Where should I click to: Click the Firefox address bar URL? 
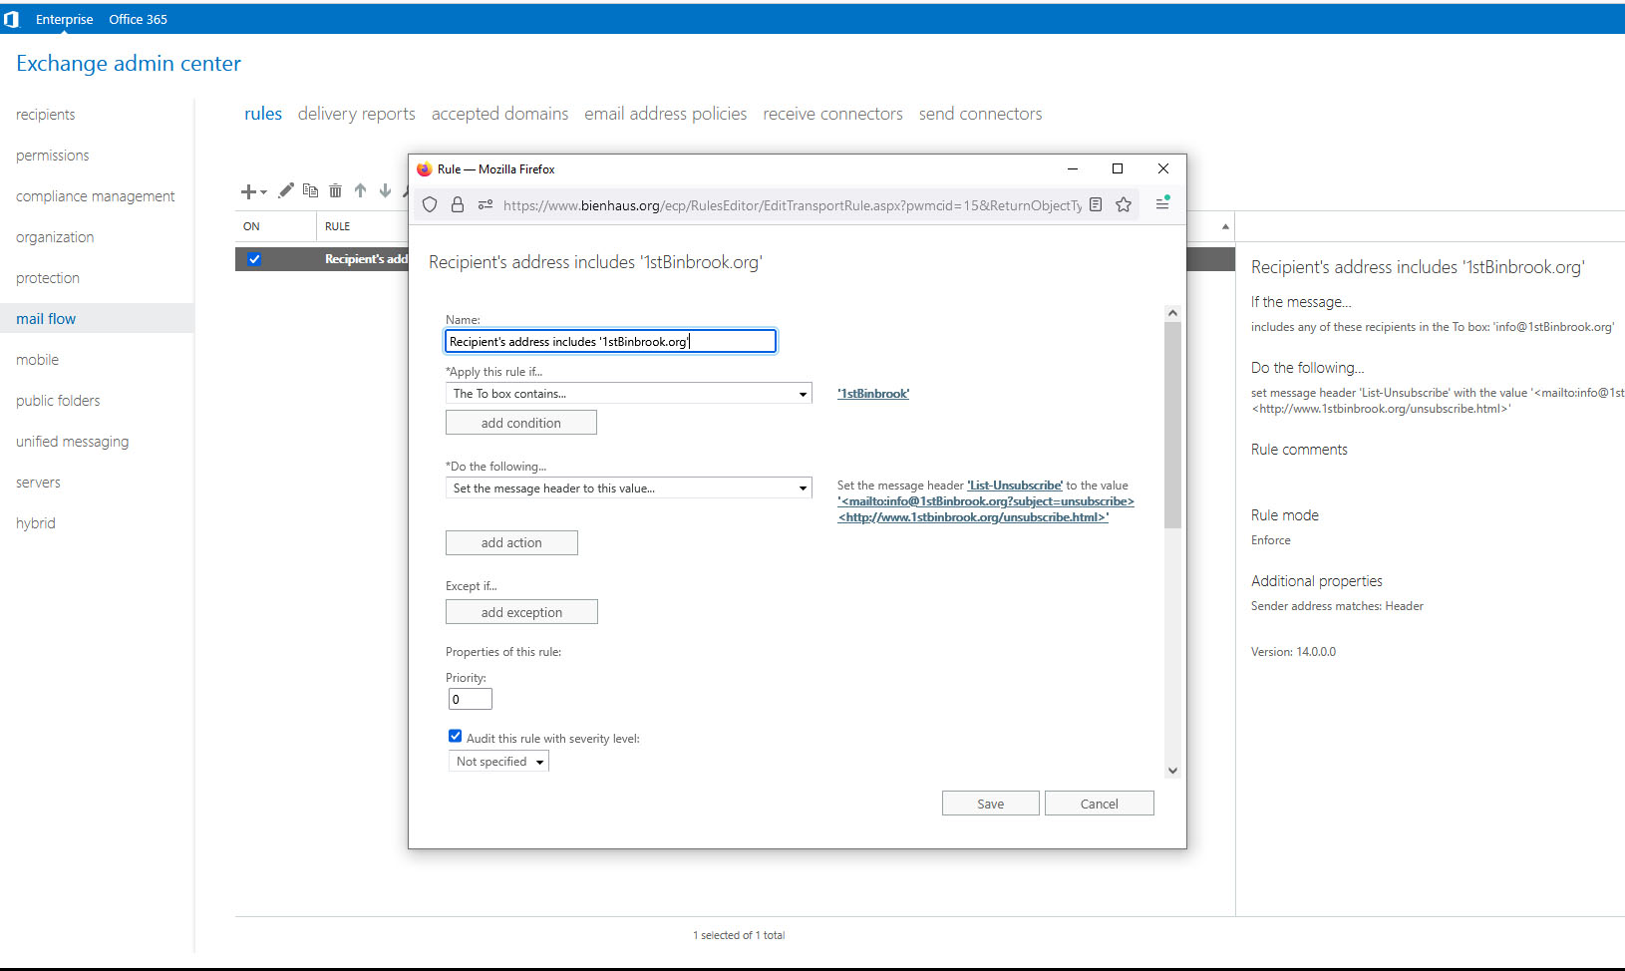tap(793, 205)
